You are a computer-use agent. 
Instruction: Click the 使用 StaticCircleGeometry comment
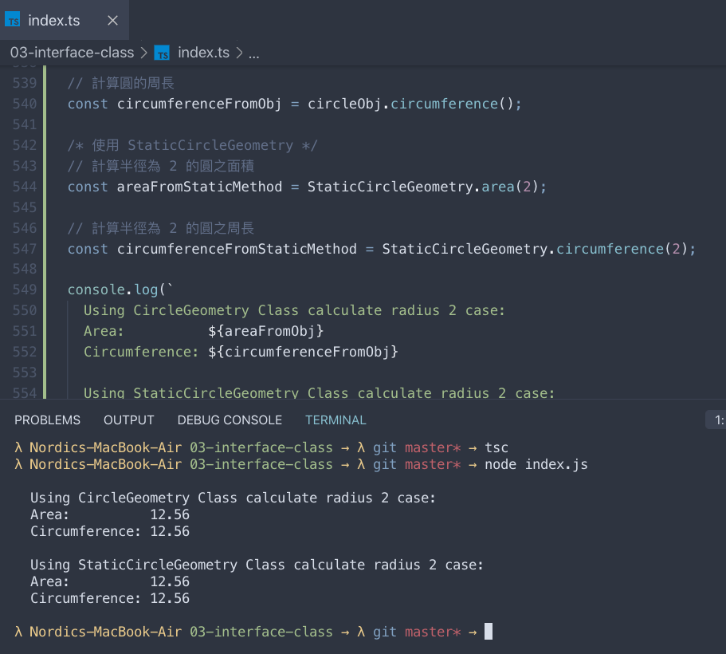pos(193,145)
